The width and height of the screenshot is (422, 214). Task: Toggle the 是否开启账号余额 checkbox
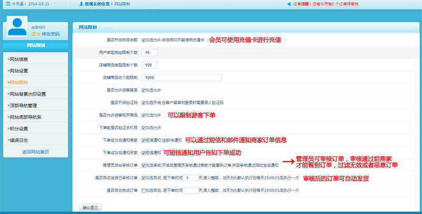pos(143,40)
